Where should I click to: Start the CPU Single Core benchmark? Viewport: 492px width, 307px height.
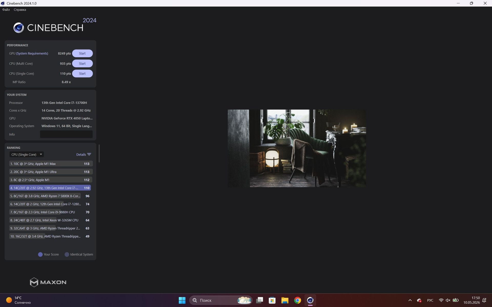click(82, 73)
